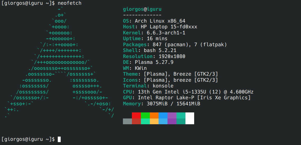Select the text HP Laptop 15-fd0xxx
Viewport: 301px width, 145px height.
pyautogui.click(x=169, y=27)
